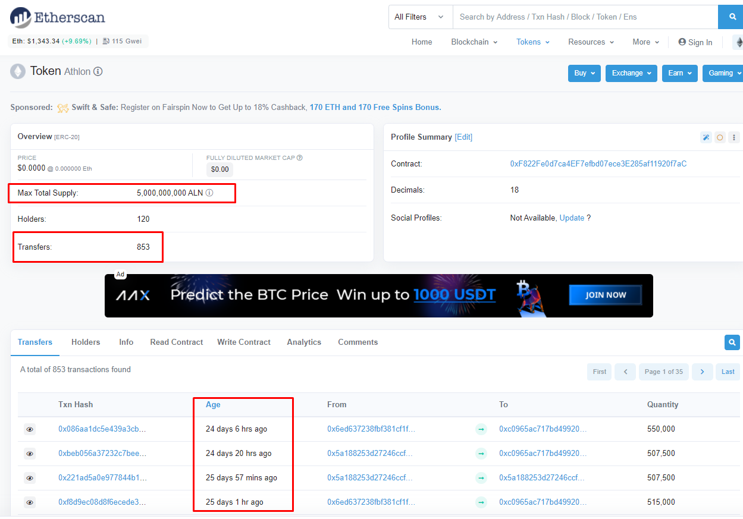Open To address in 515,000 row
The width and height of the screenshot is (743, 519).
[543, 502]
